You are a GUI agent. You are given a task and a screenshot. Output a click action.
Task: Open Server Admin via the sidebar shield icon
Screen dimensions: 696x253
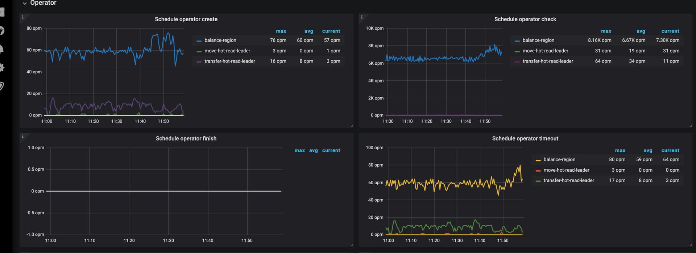[2, 86]
